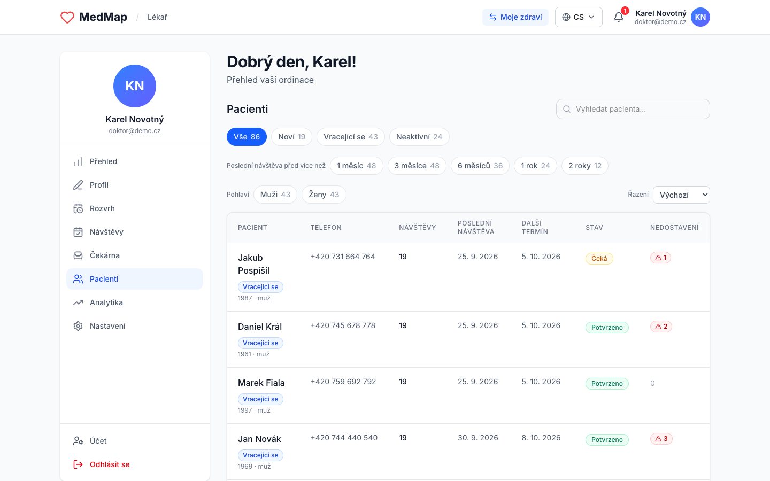The height and width of the screenshot is (481, 770).
Task: Open the Řazení Výchozí sort dropdown
Action: point(681,195)
